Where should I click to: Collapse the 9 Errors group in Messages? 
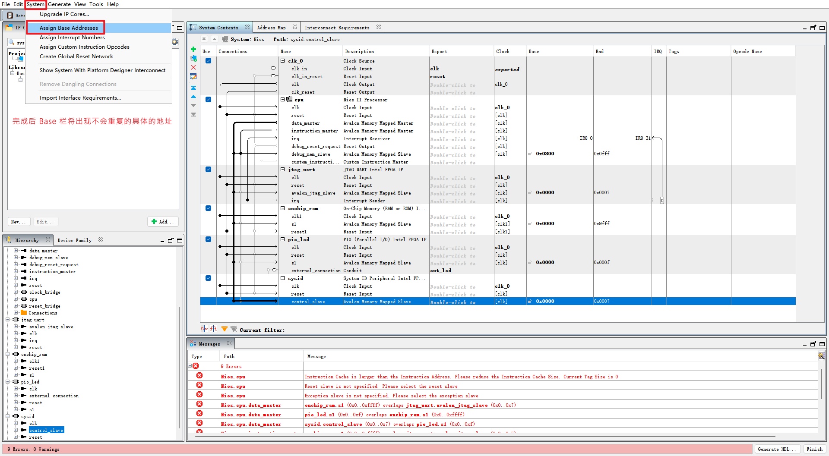tap(190, 366)
